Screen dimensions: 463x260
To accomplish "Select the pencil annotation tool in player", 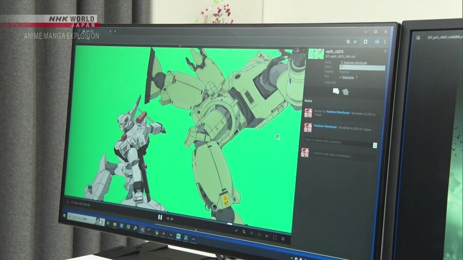I will 236,231.
